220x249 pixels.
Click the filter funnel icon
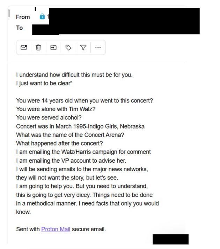tap(83, 47)
